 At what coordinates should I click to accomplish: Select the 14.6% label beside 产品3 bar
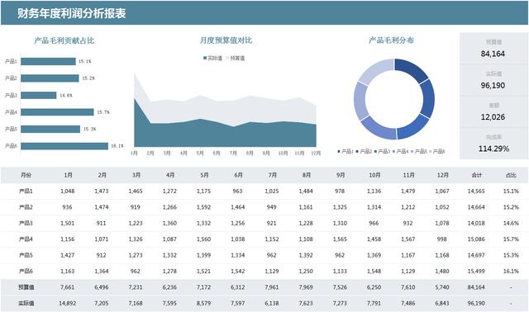66,96
